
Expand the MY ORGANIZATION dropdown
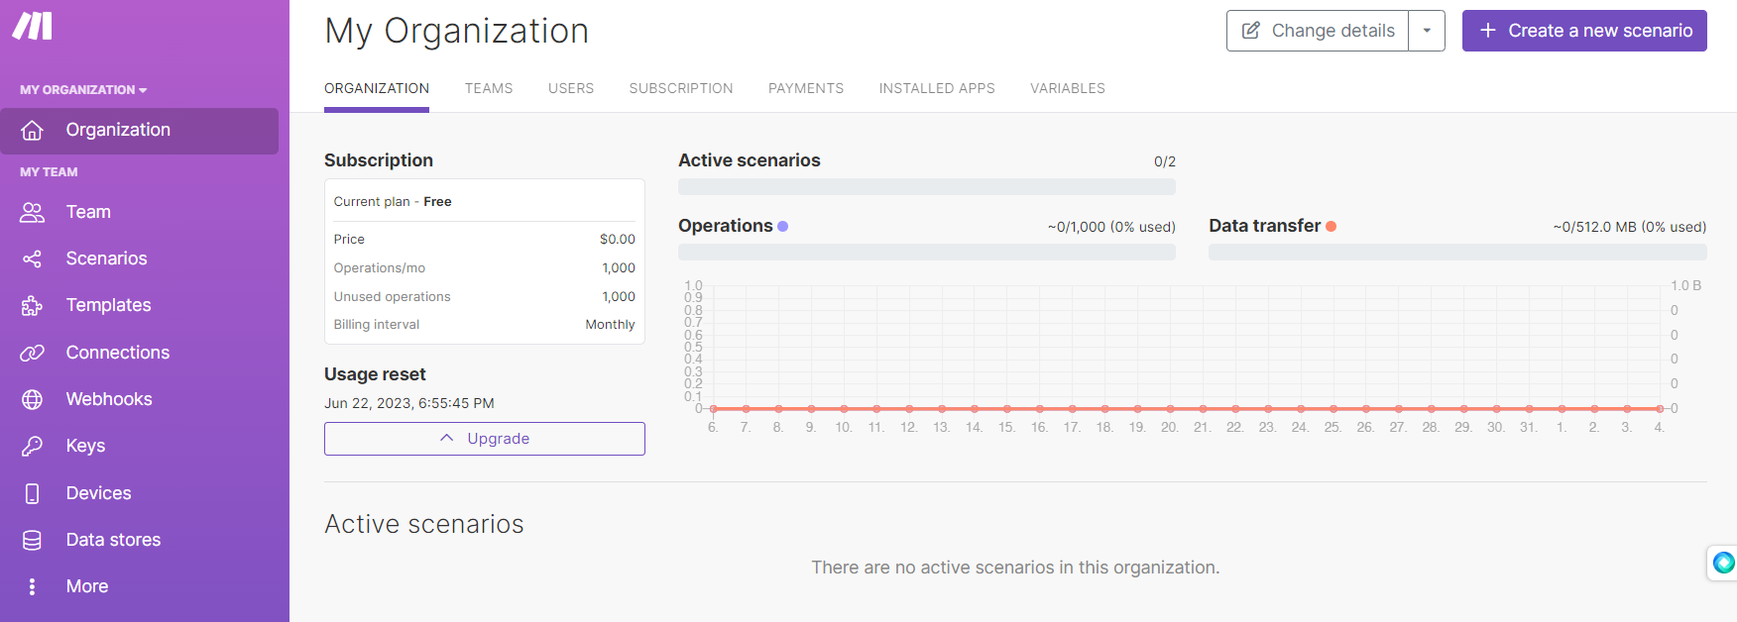point(83,89)
